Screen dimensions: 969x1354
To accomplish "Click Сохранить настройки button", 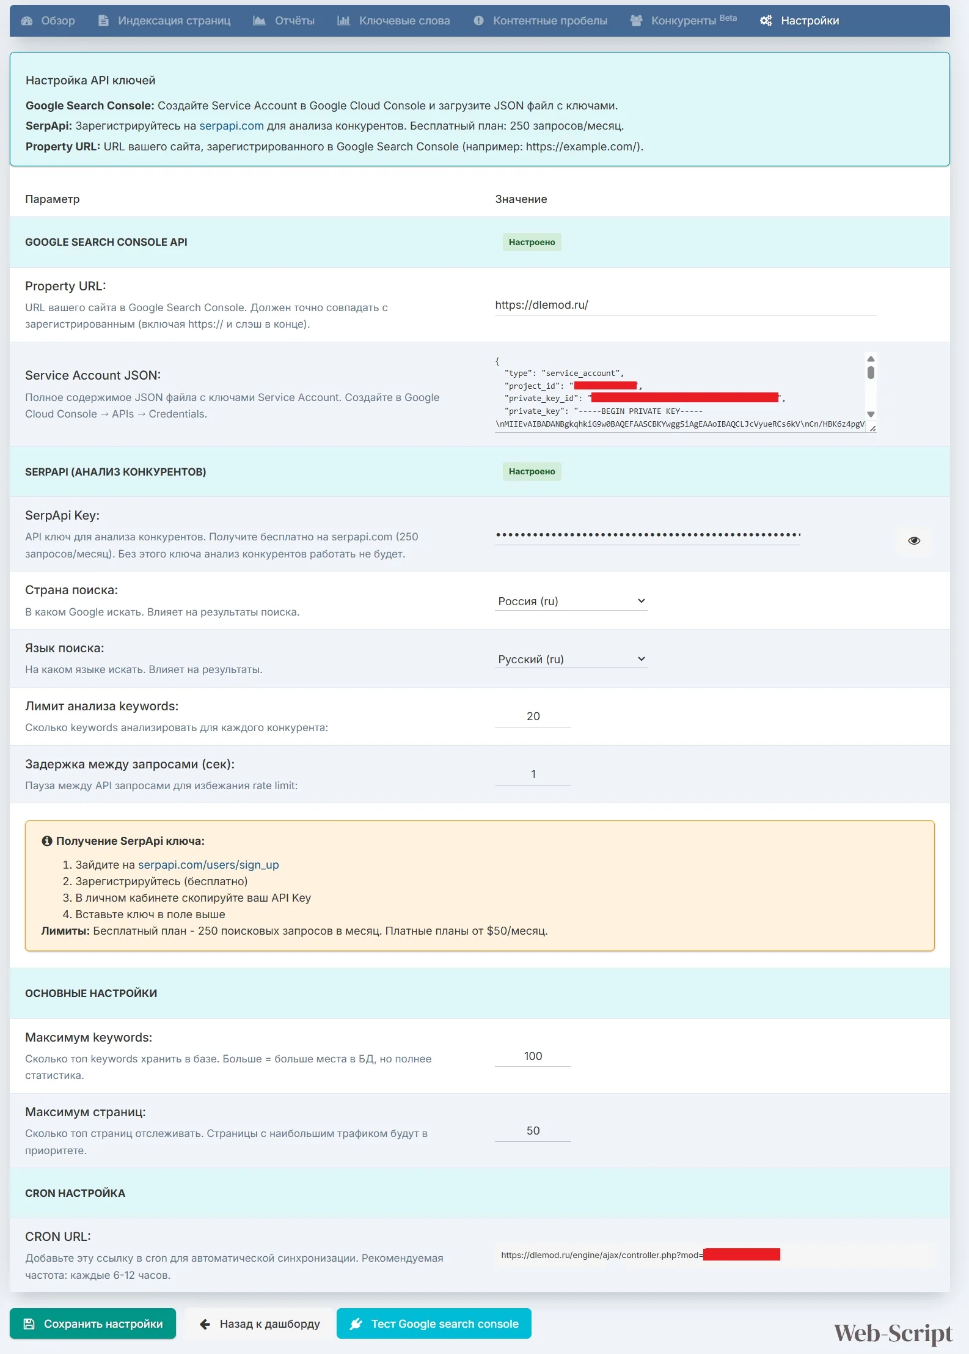I will click(93, 1323).
